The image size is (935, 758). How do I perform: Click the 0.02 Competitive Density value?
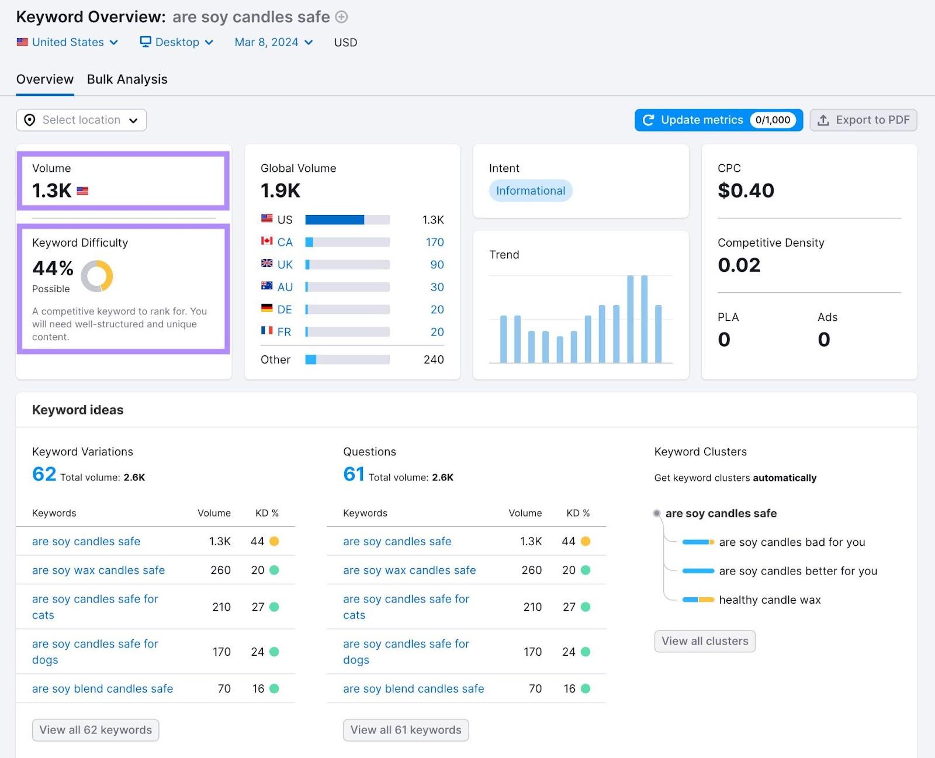click(739, 265)
